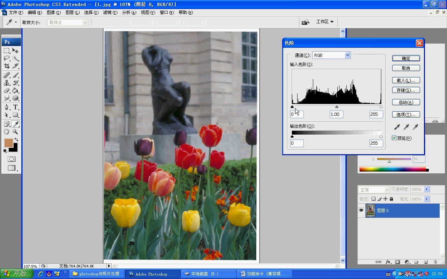Change screen mode in toolbox
Screen dimensions: 447x279
tap(12, 168)
